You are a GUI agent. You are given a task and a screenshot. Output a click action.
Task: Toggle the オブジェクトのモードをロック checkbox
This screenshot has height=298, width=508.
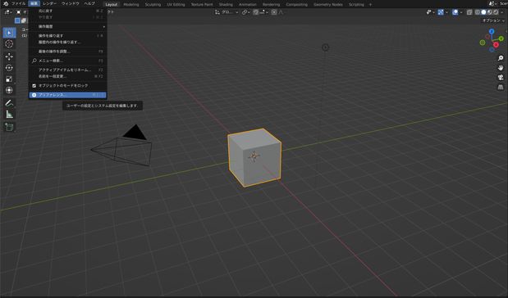tap(34, 86)
